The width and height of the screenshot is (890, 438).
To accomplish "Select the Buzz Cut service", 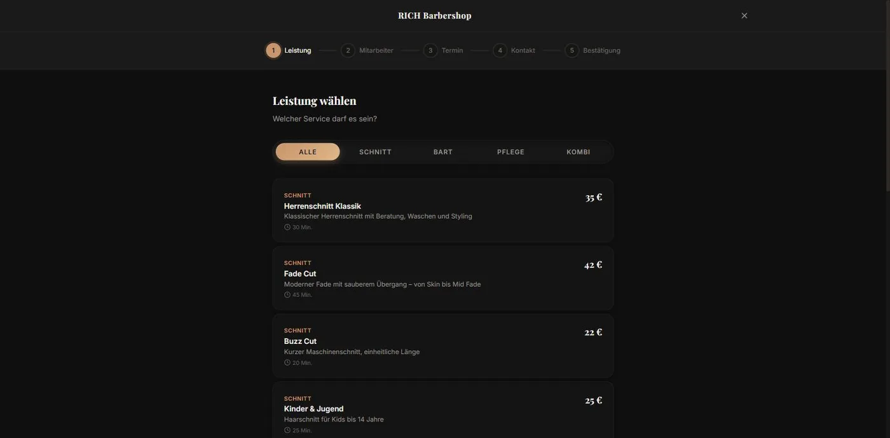I will [x=443, y=346].
